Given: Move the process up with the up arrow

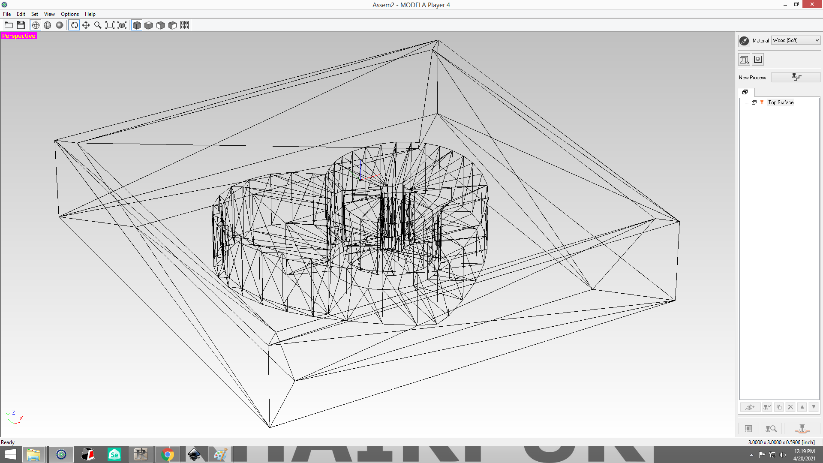Looking at the screenshot, I should click(x=802, y=407).
